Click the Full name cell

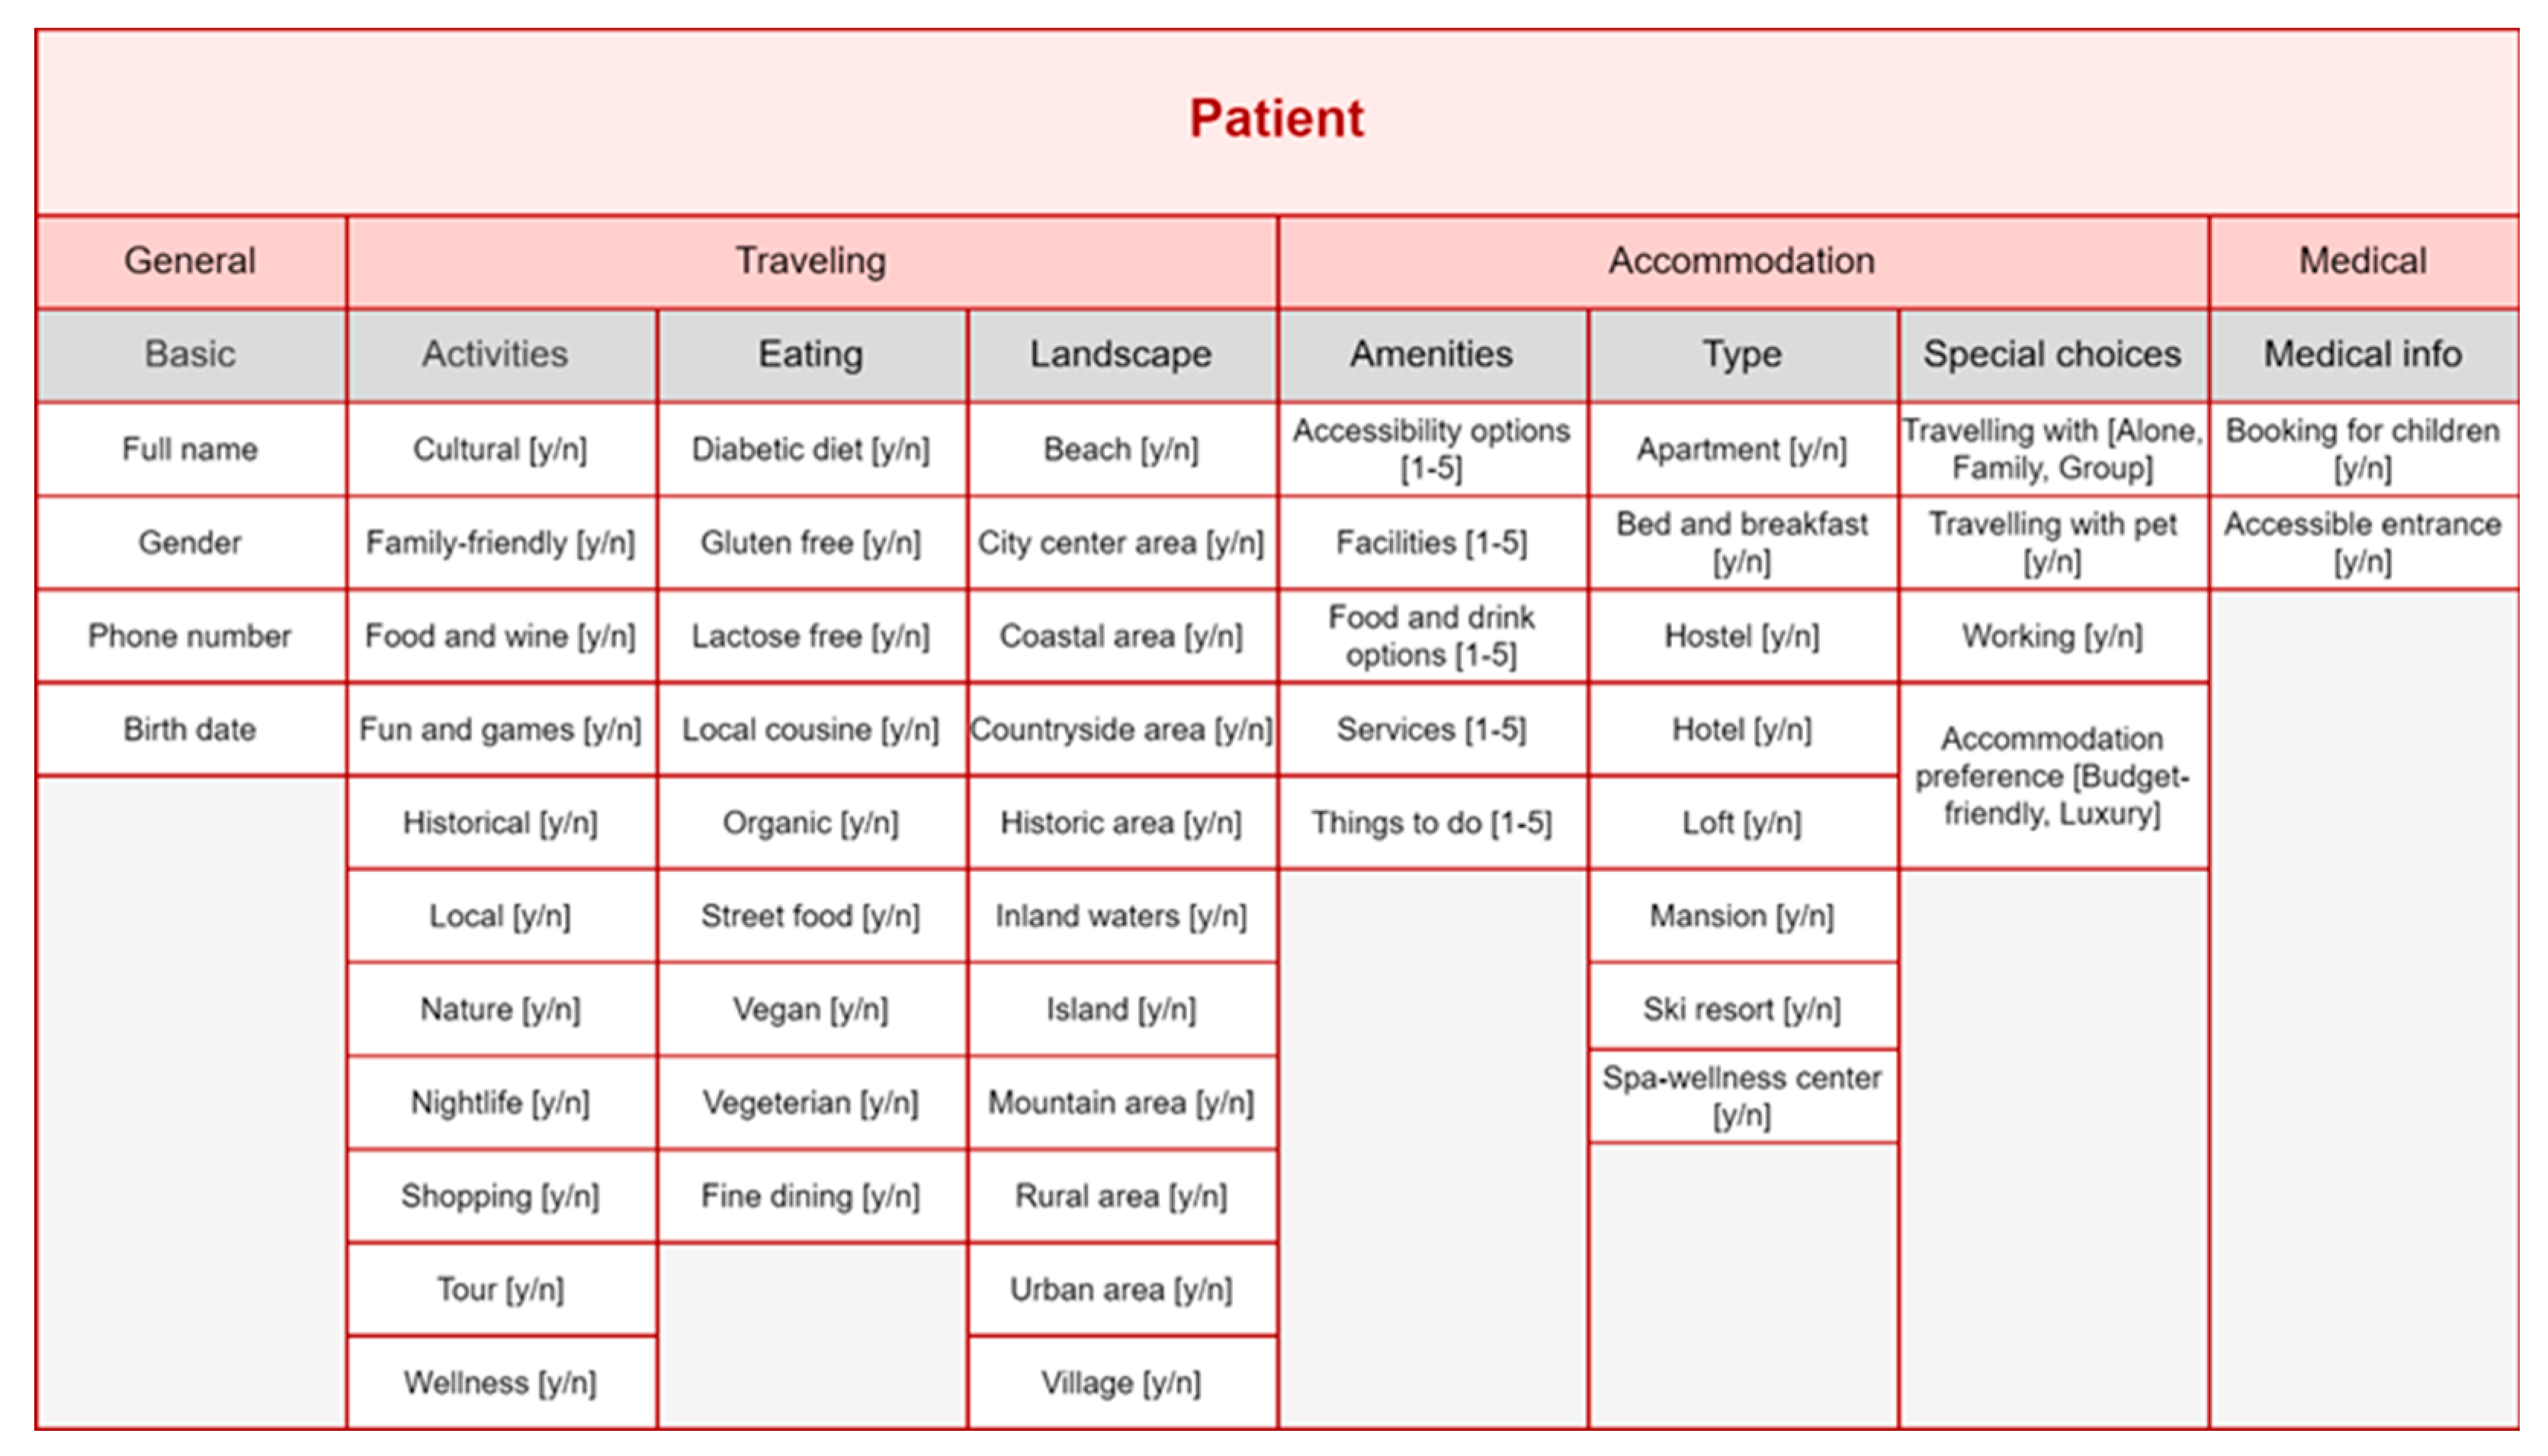click(190, 449)
